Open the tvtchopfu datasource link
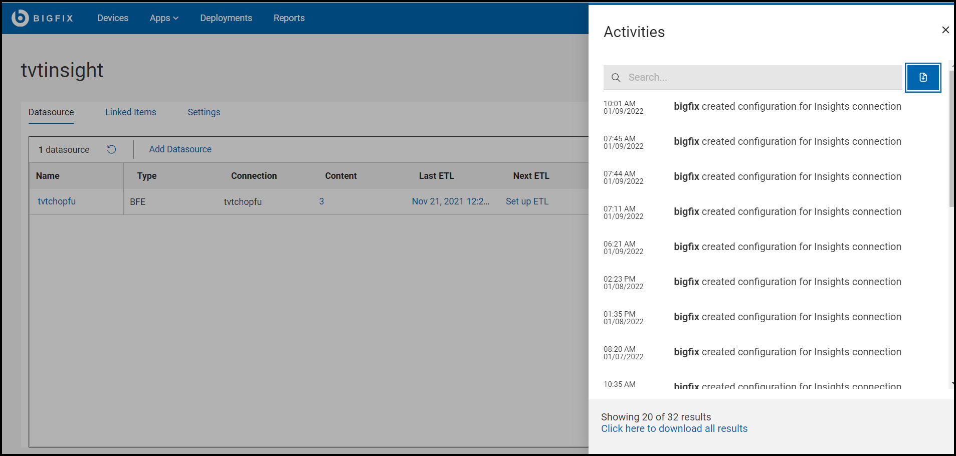956x456 pixels. [x=57, y=201]
